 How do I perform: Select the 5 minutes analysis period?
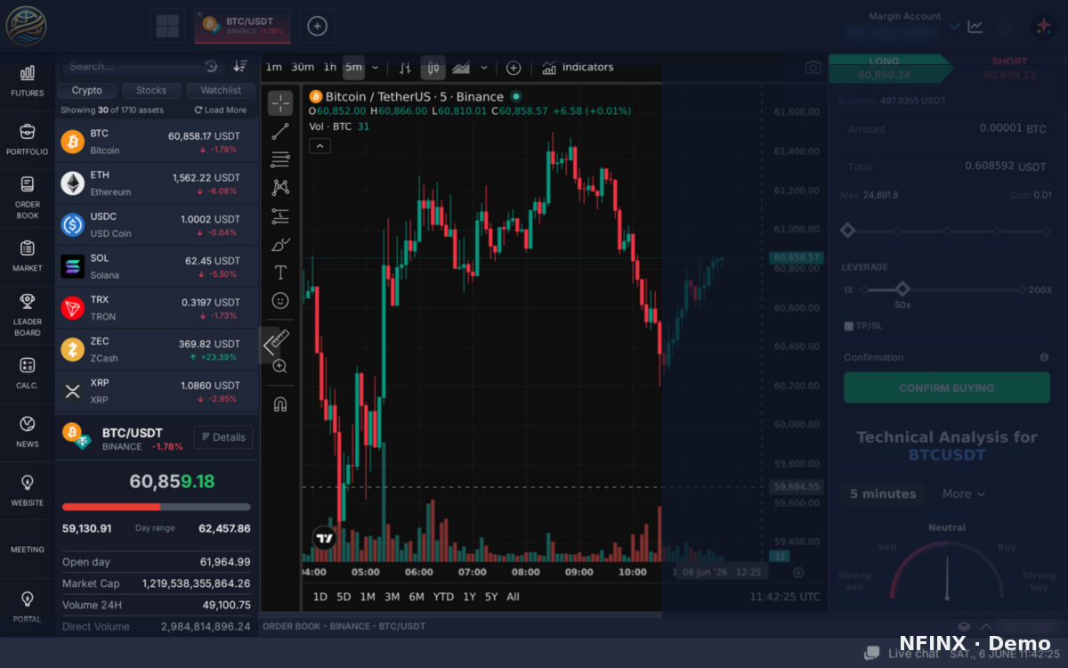click(883, 494)
